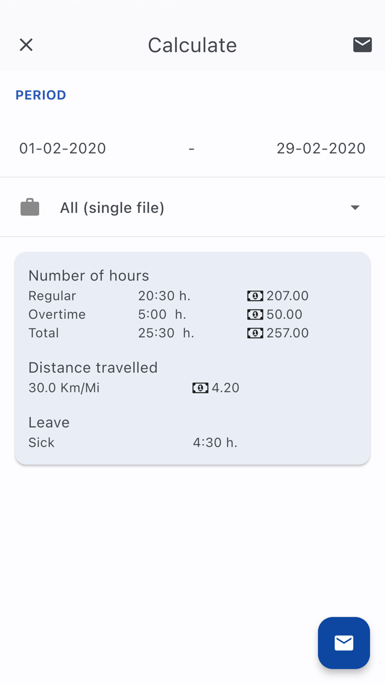Screen dimensions: 385x684
Task: Tap the Sick leave entry under Leave
Action: [x=42, y=443]
